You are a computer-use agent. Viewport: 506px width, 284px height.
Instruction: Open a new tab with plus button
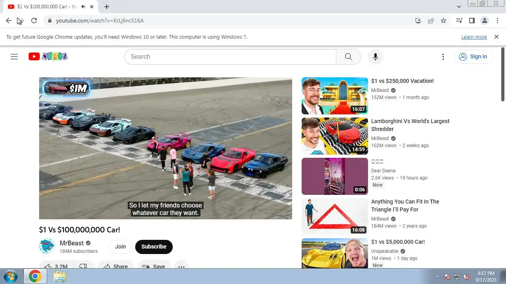coord(107,7)
